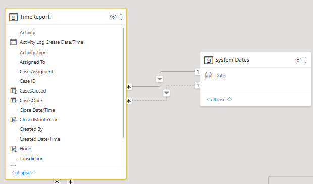This screenshot has height=184, width=313.
Task: Click the TimeReport table icon
Action: [x=13, y=17]
